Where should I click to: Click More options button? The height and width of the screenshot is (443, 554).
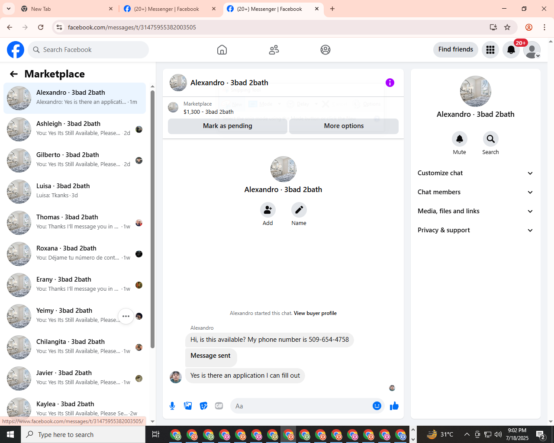pyautogui.click(x=344, y=126)
